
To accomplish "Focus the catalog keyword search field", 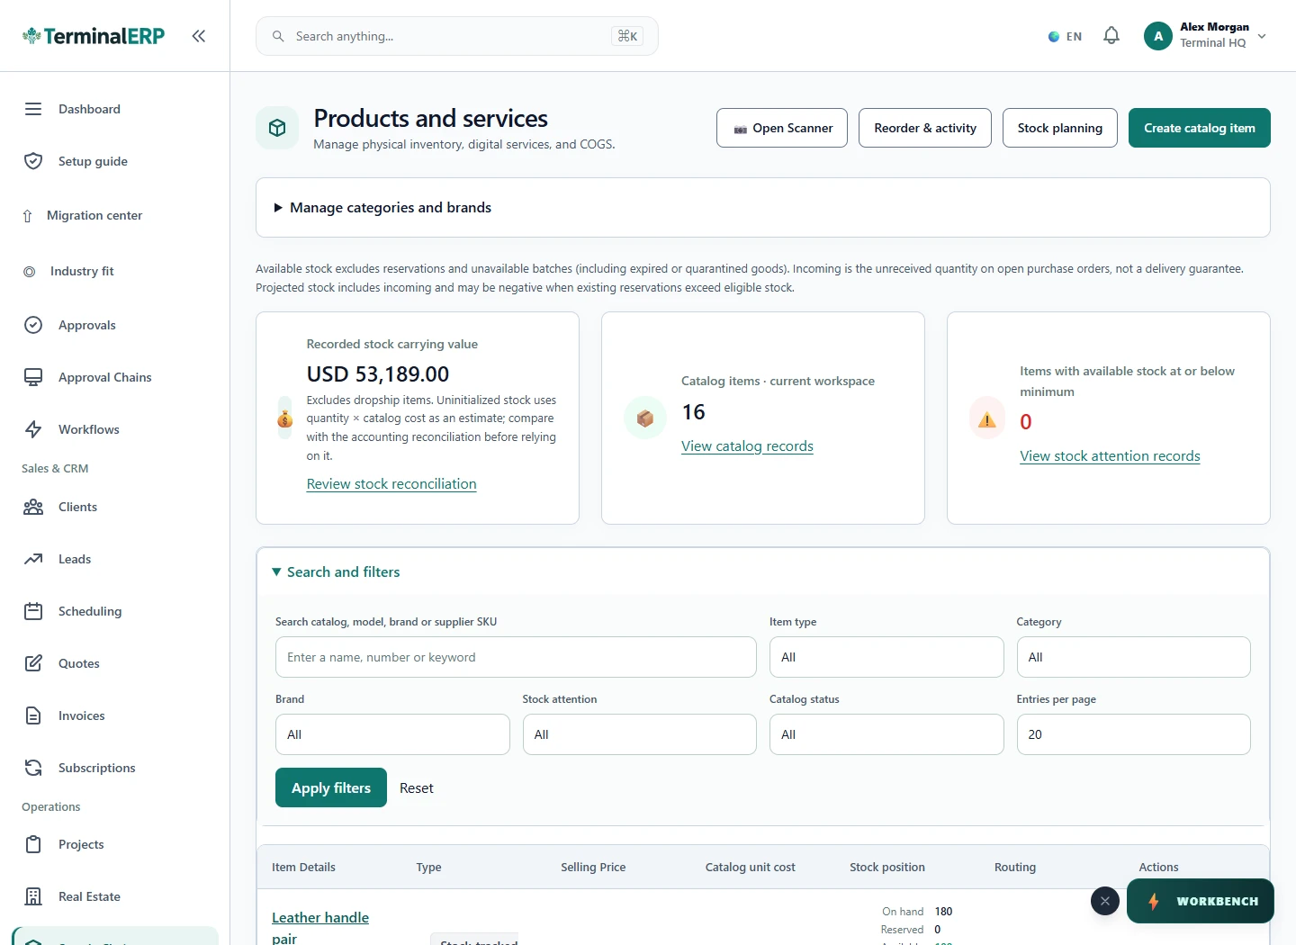I will (516, 657).
